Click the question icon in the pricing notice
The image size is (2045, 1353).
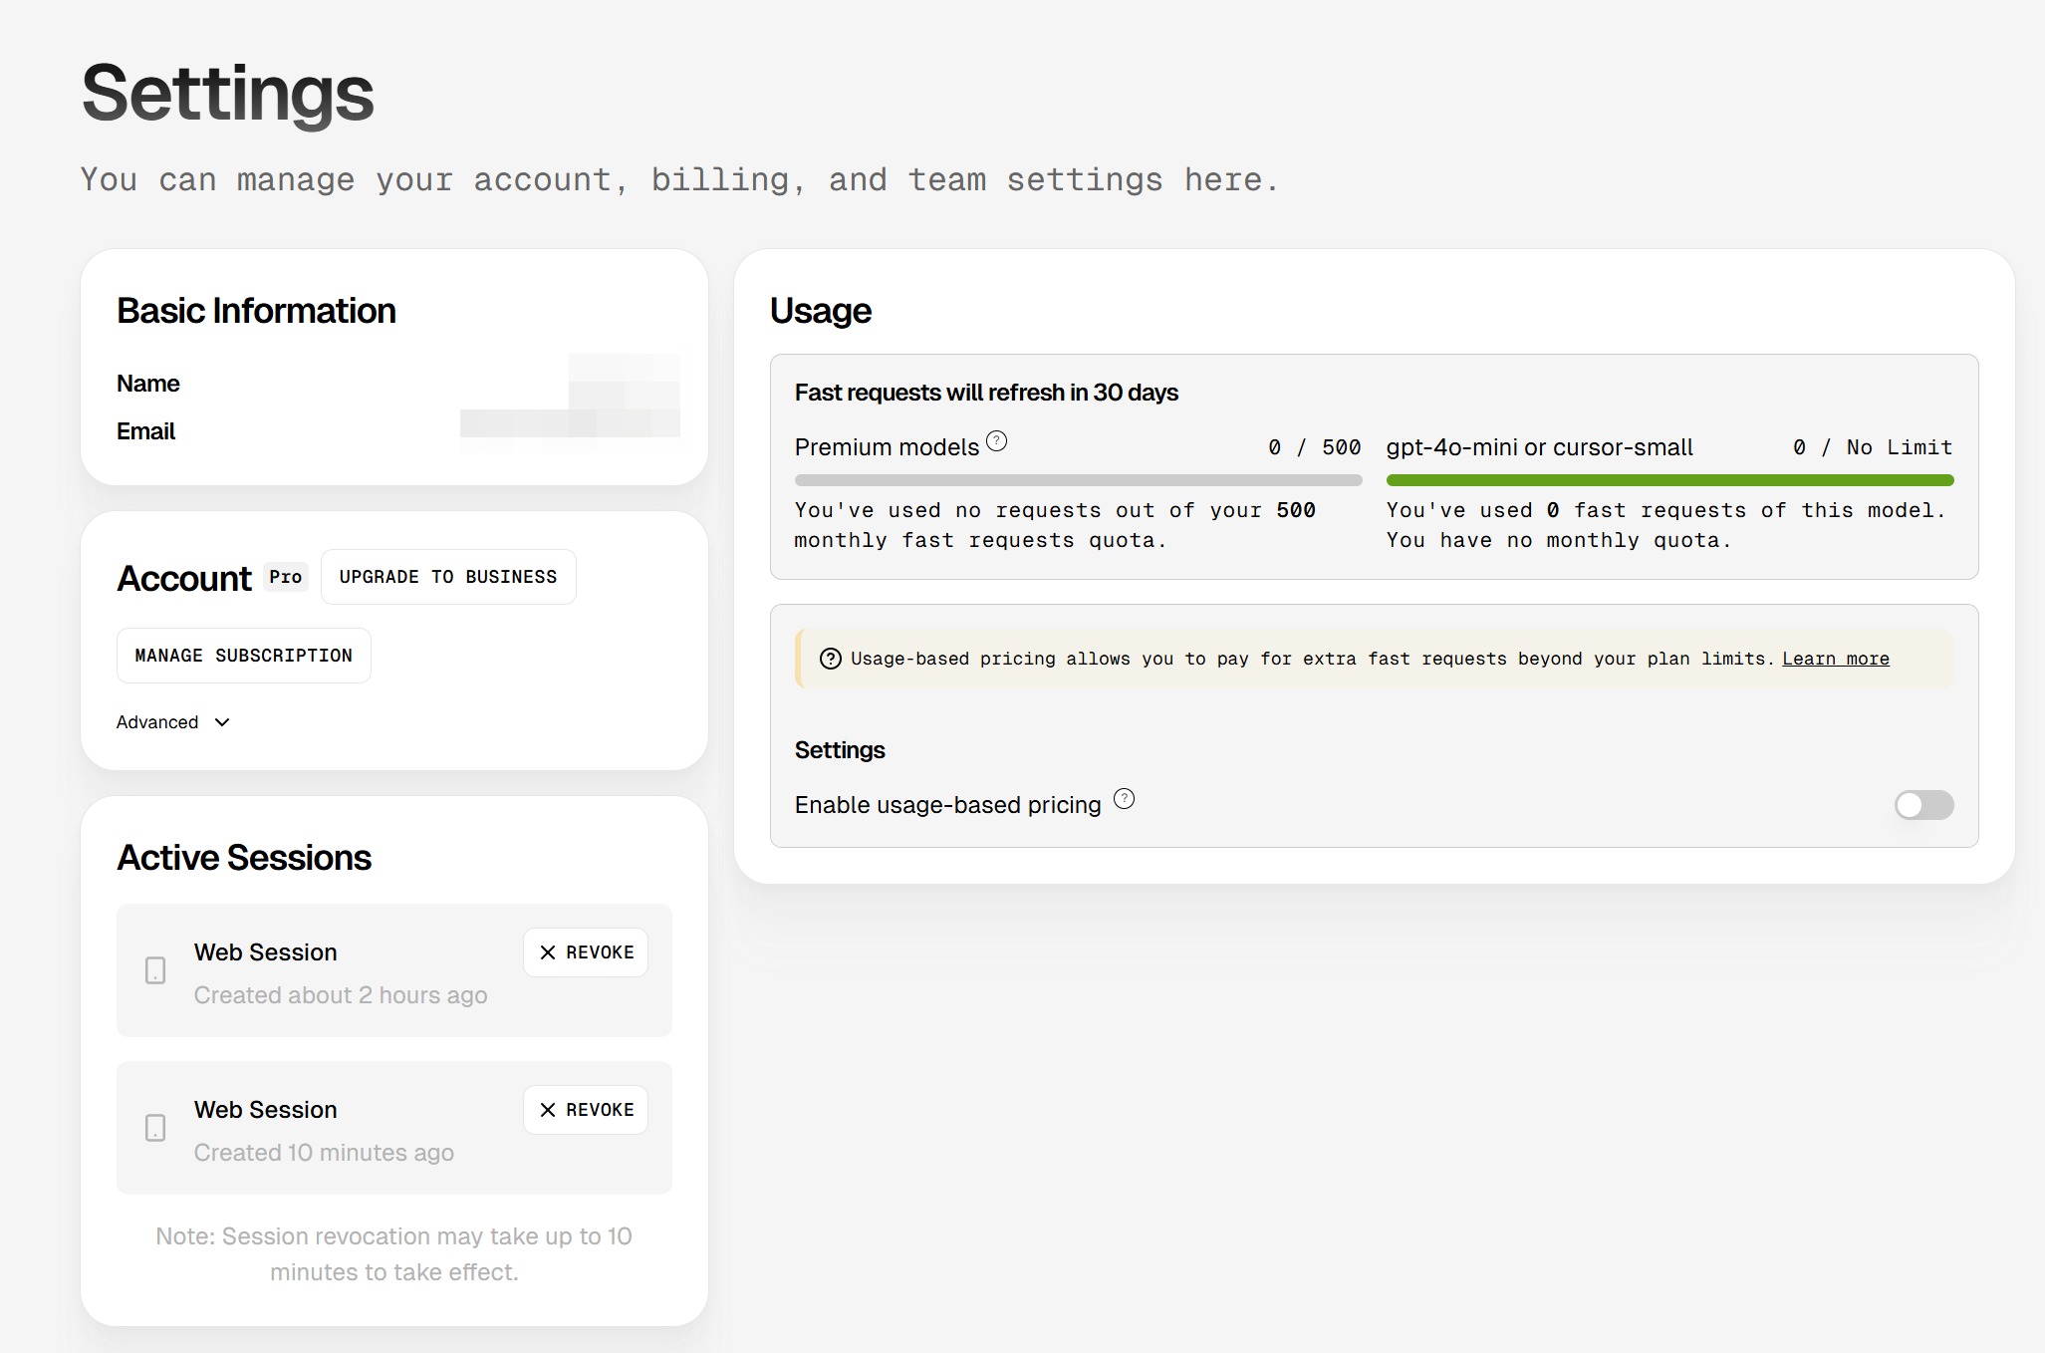[x=830, y=659]
